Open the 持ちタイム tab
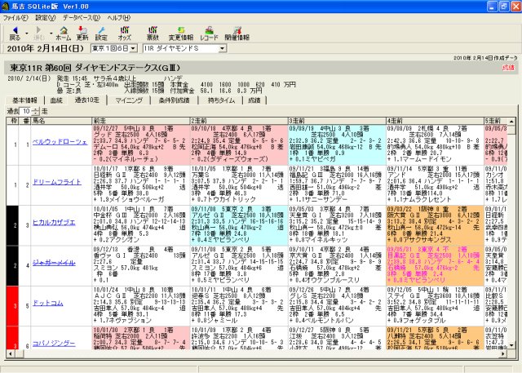Screen dimensions: 522x373 tap(221, 100)
